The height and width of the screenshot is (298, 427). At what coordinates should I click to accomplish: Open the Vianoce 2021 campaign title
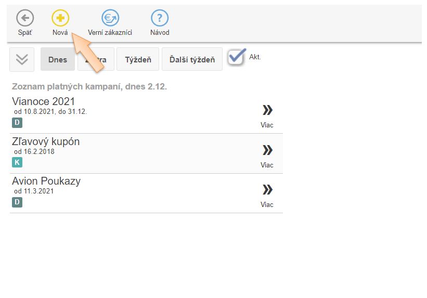point(44,101)
